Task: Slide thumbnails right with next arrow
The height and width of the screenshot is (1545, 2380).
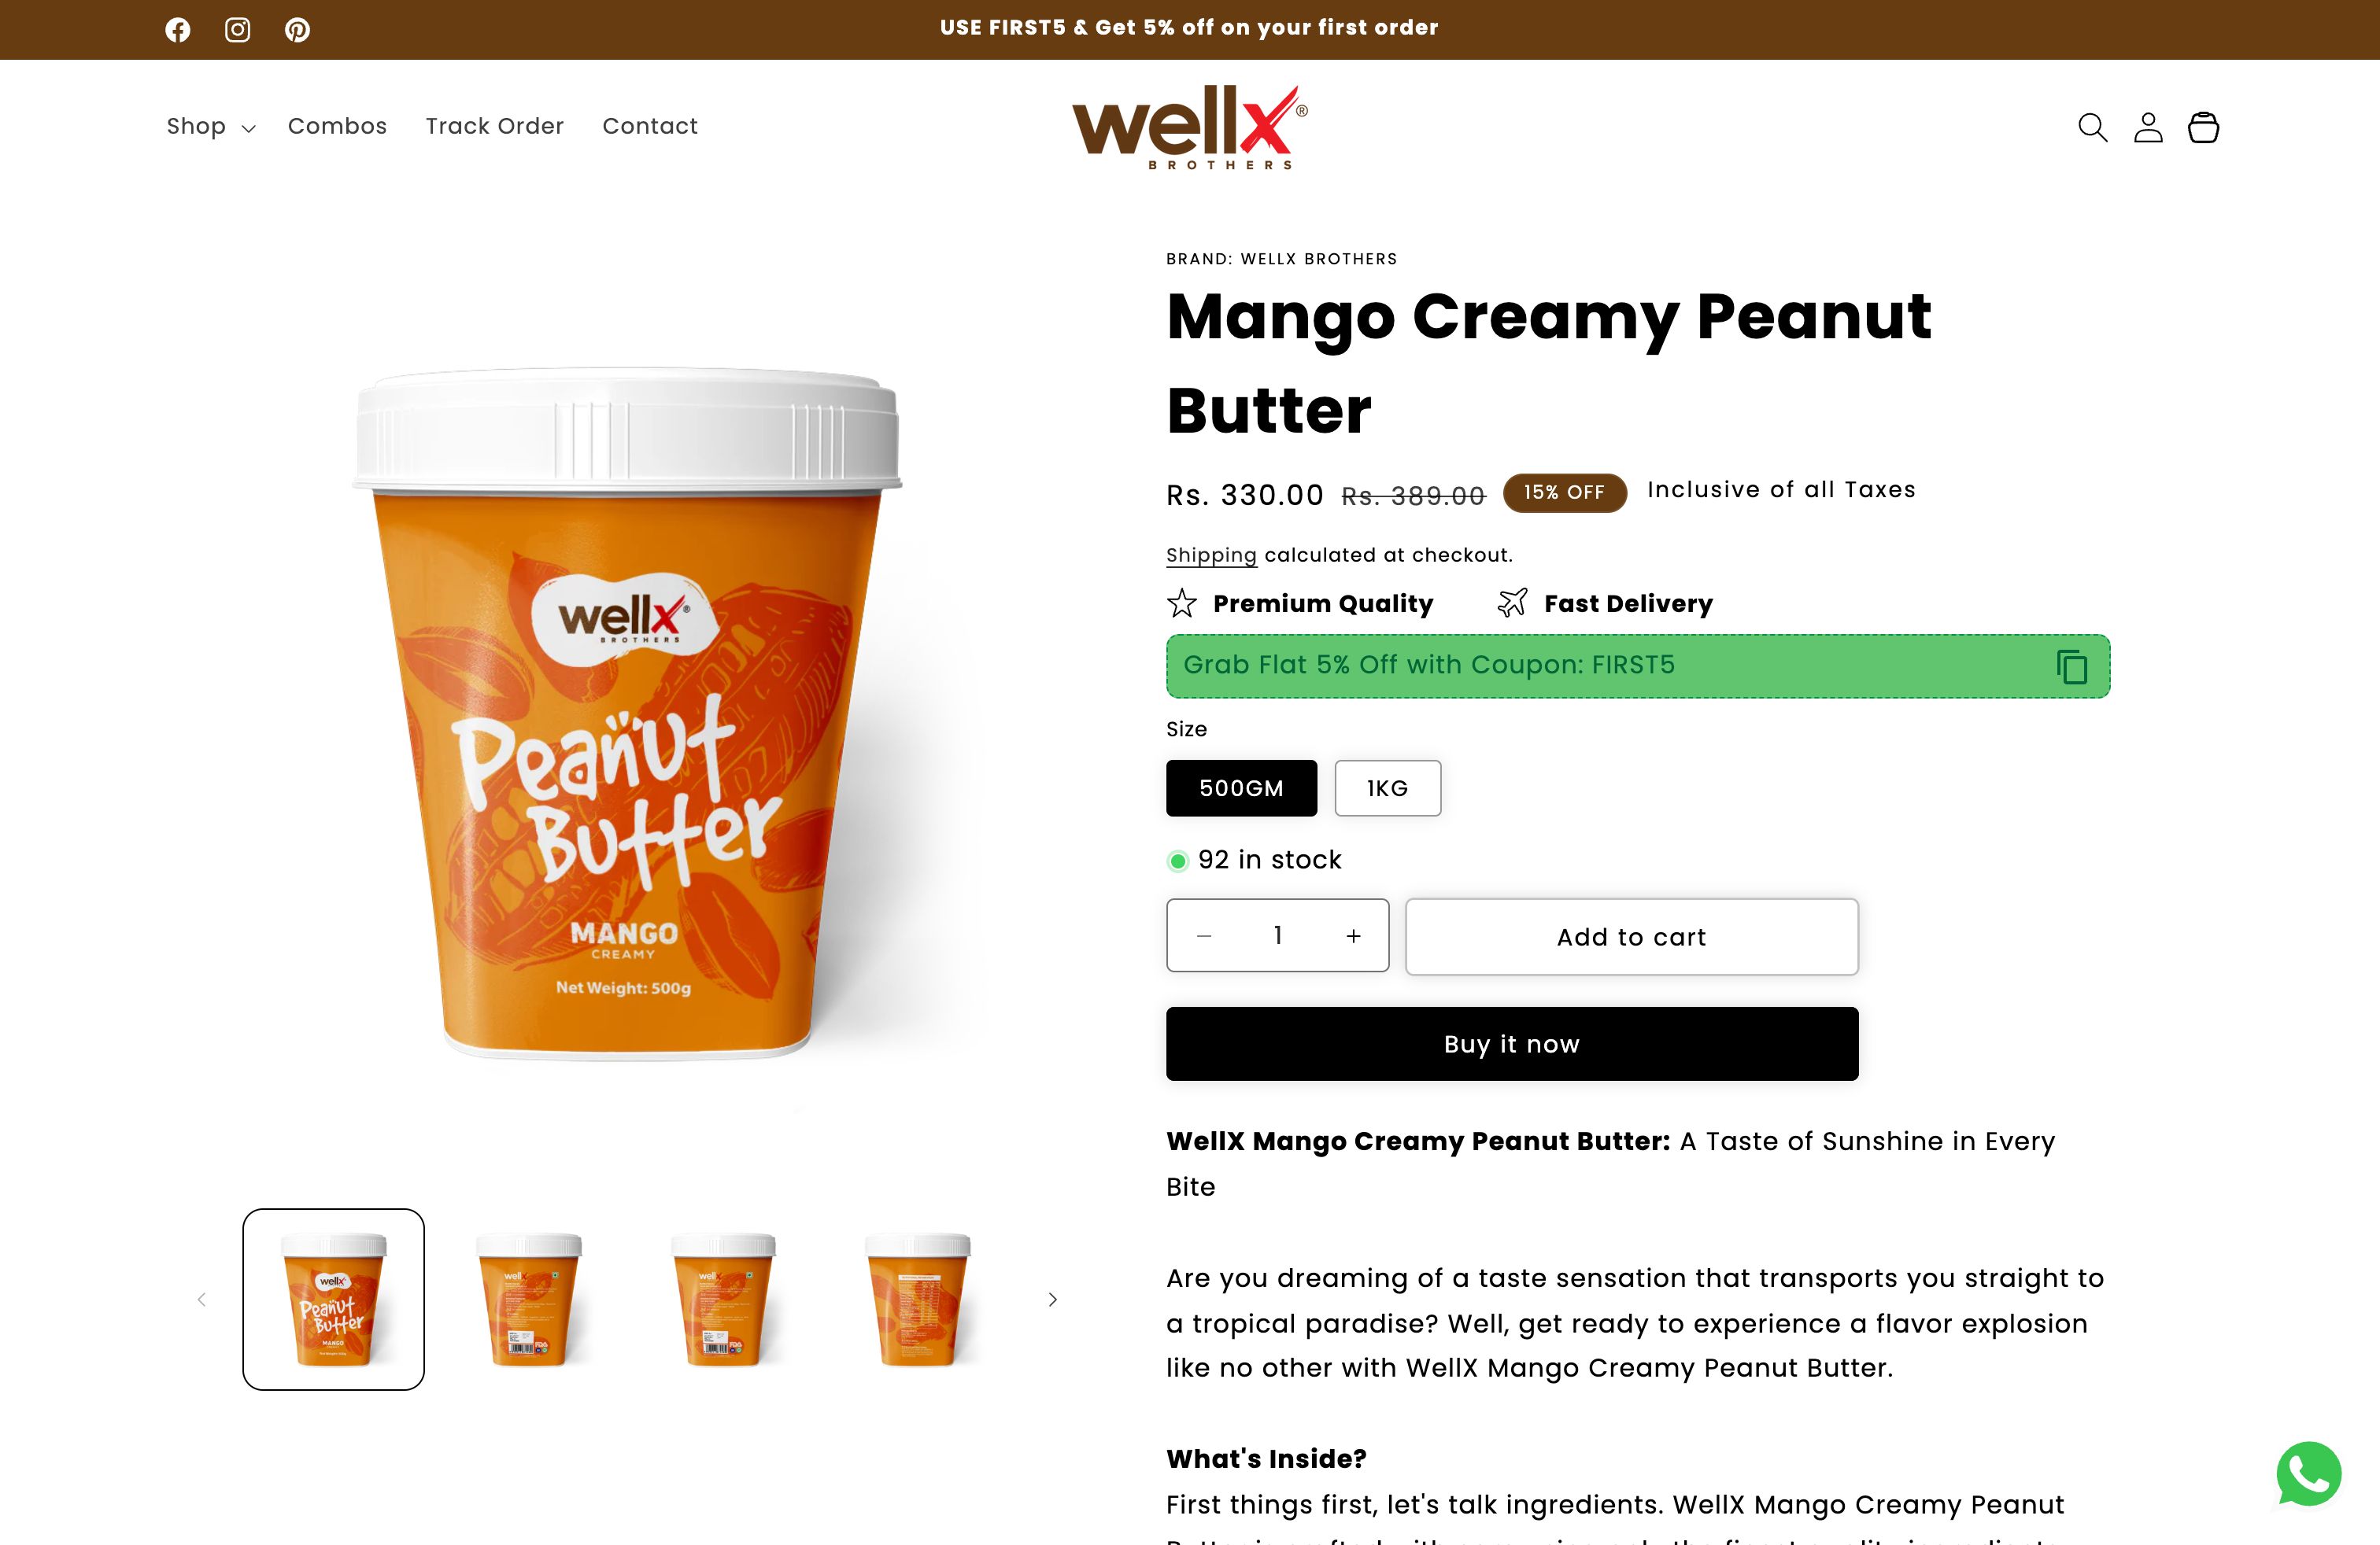Action: tap(1052, 1299)
